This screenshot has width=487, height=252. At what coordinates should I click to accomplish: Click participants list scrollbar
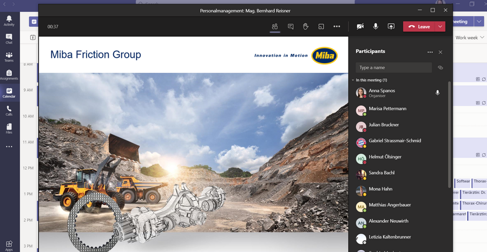click(x=449, y=135)
